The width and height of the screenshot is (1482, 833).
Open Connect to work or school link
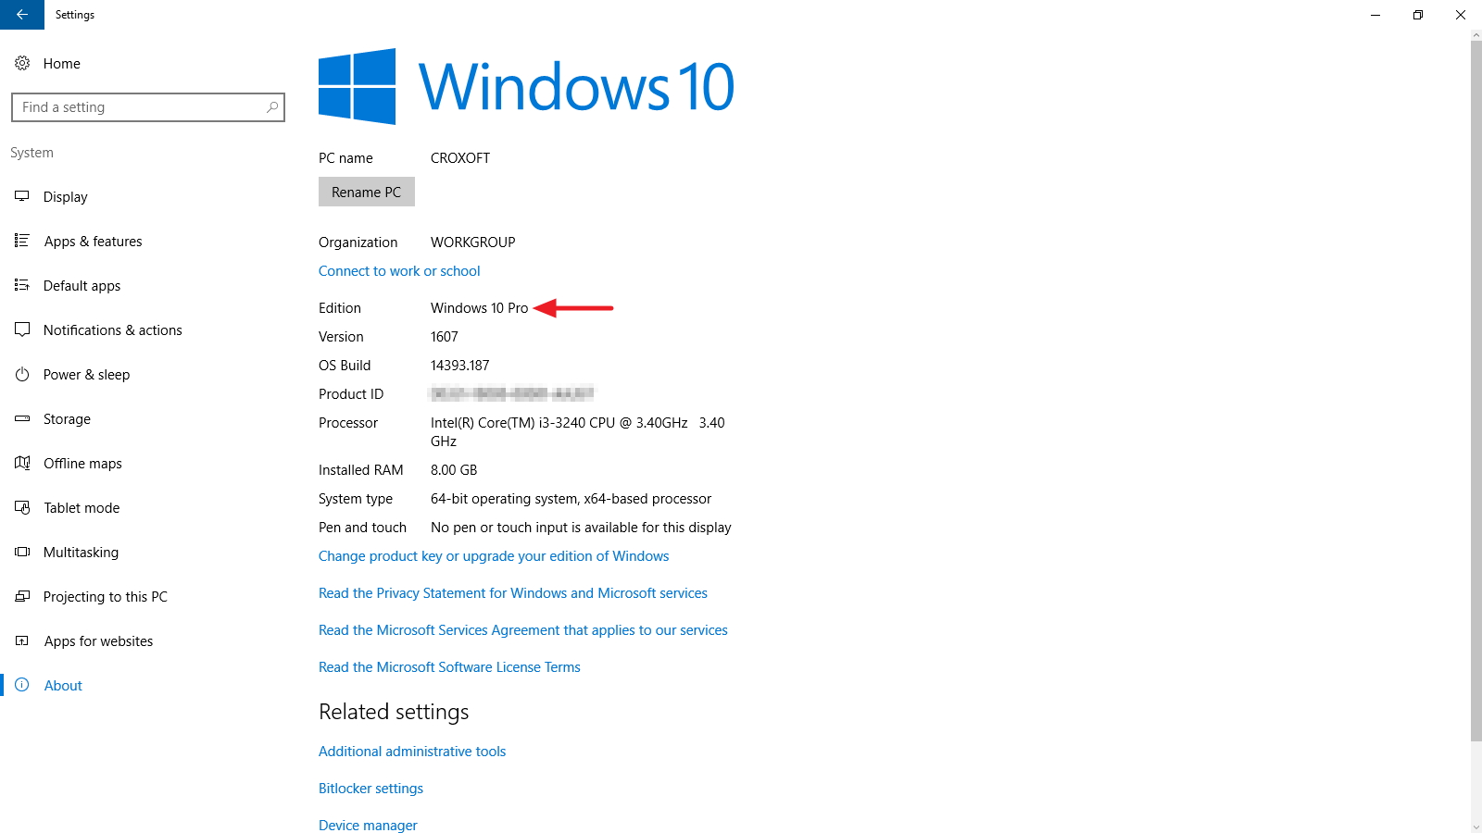(399, 271)
